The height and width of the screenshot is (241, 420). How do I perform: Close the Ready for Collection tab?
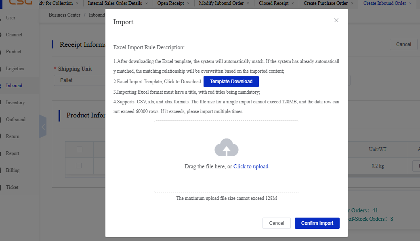(x=77, y=4)
